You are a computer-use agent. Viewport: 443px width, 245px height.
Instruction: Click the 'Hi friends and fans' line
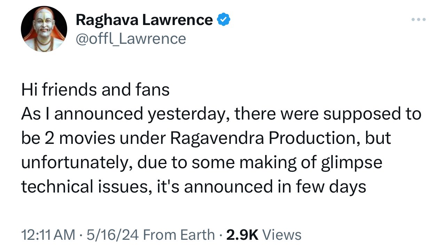[x=95, y=90]
